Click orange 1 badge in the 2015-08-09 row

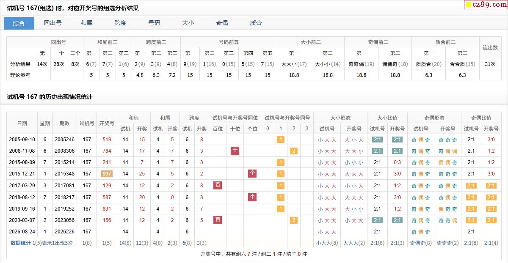(280, 162)
